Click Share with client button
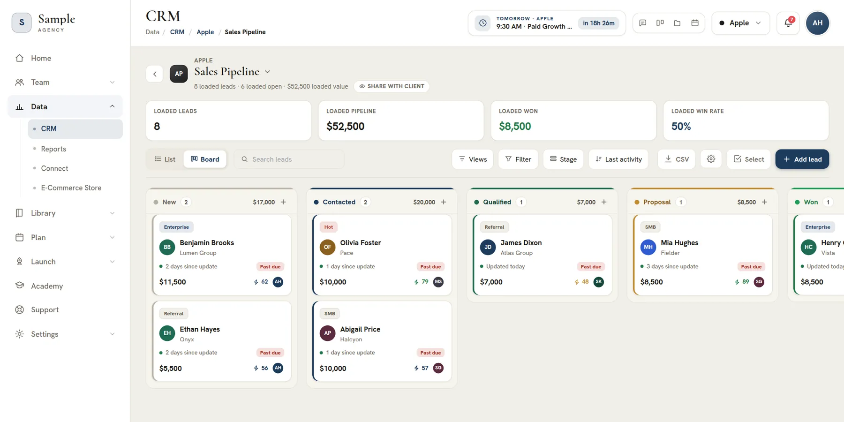 392,86
